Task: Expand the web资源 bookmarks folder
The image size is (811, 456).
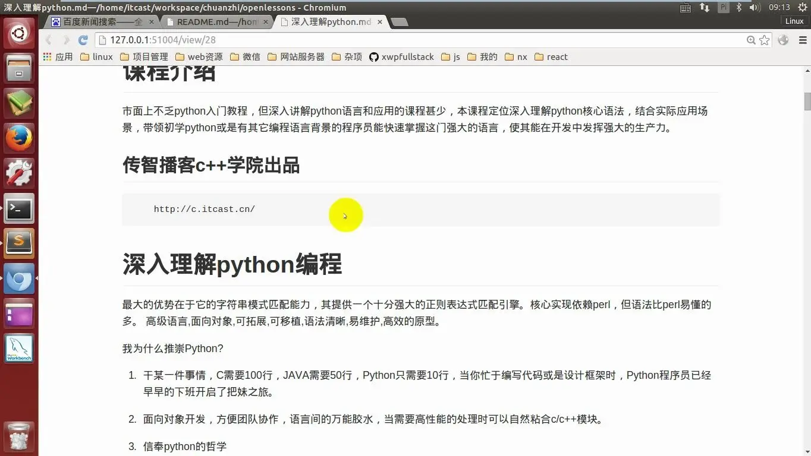Action: (x=199, y=57)
